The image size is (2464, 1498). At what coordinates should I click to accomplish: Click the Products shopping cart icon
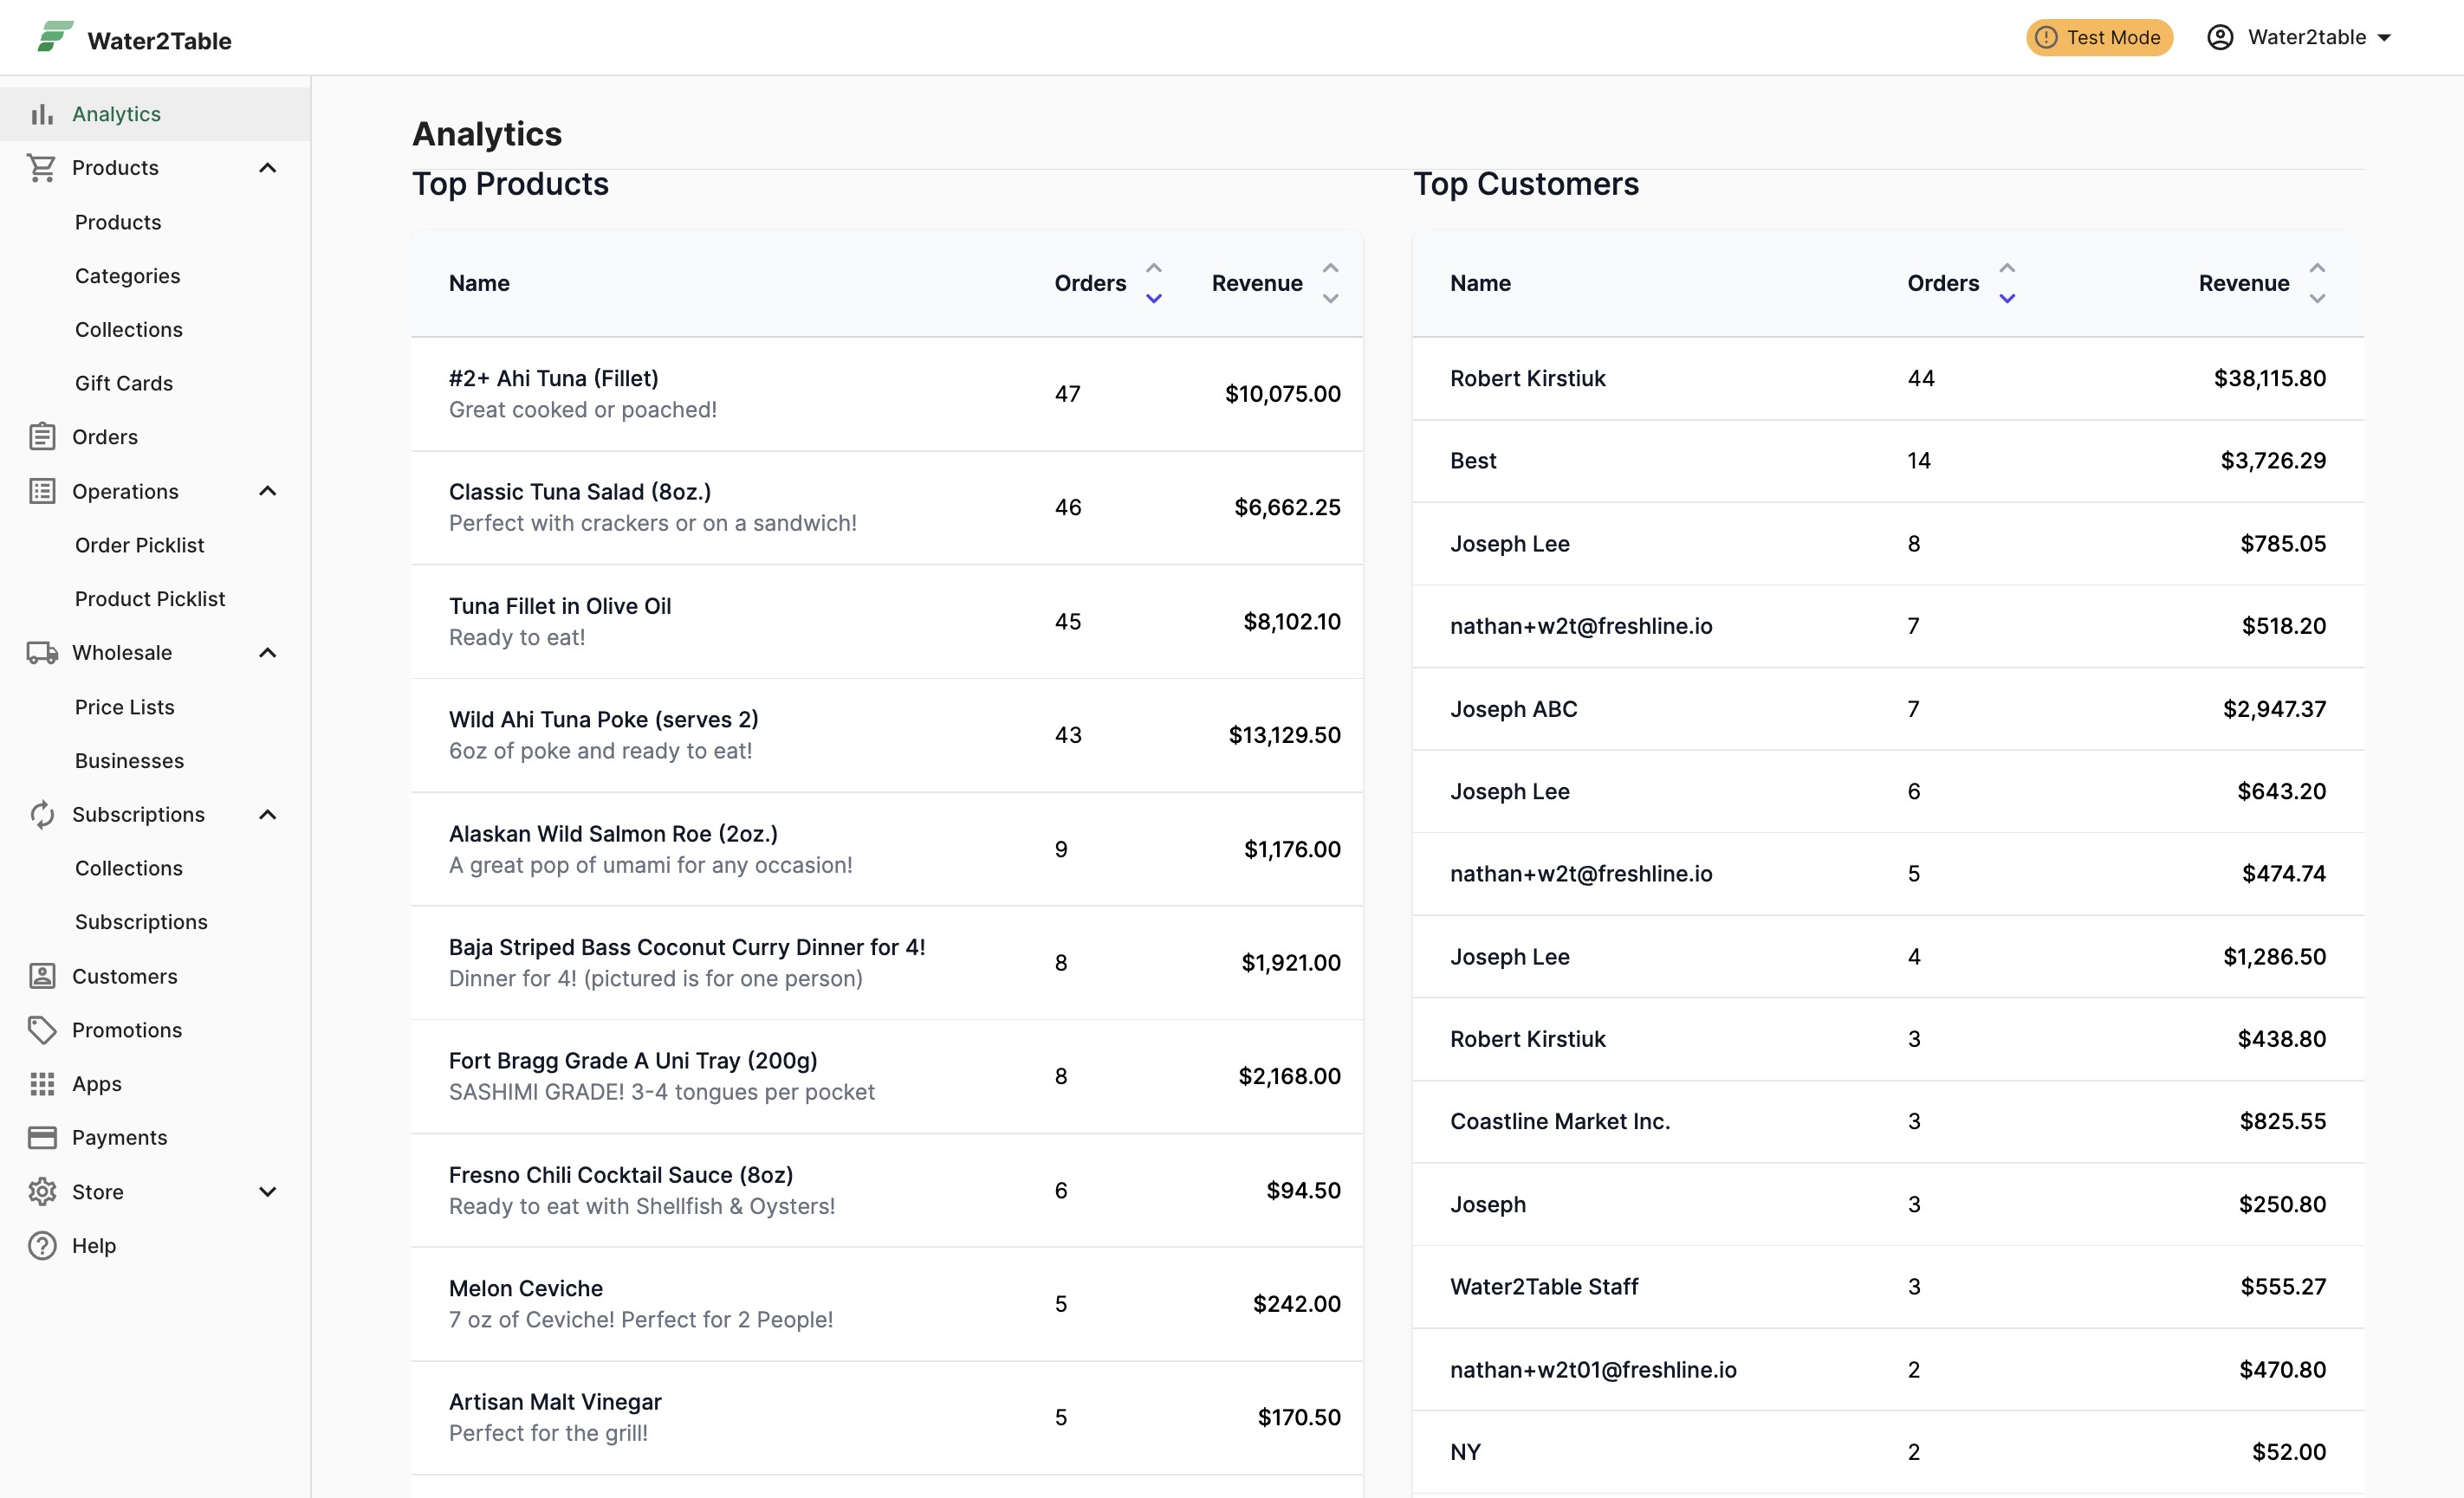pos(42,168)
